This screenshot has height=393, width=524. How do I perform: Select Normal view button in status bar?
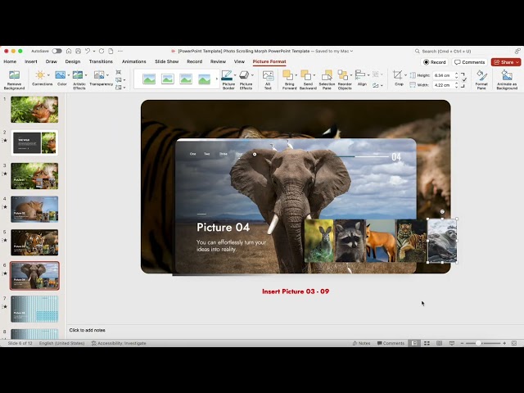coord(414,343)
